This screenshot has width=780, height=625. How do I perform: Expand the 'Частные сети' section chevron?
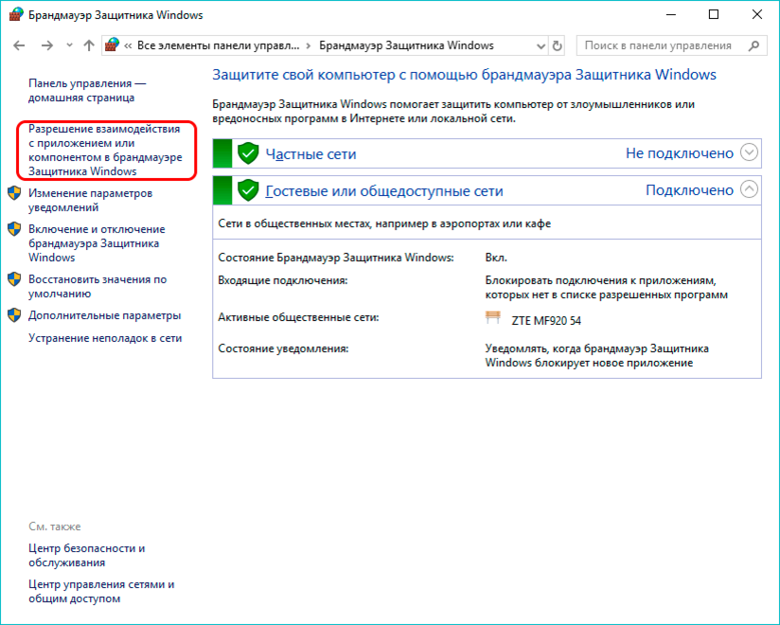point(749,152)
